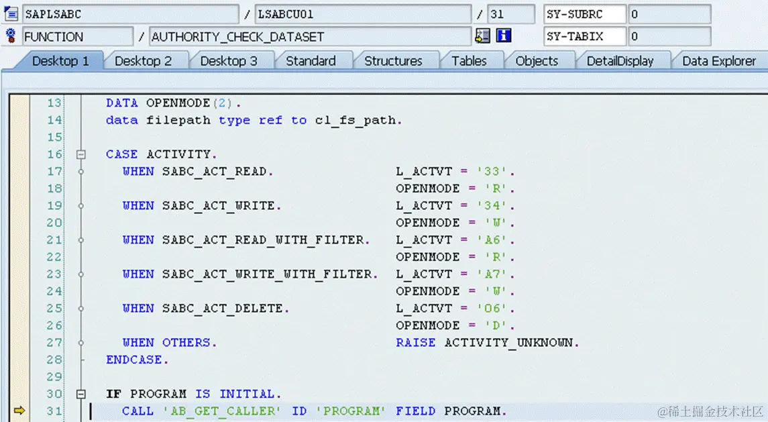Click the program icon beside SAPLSABC
This screenshot has height=422, width=768.
[11, 13]
